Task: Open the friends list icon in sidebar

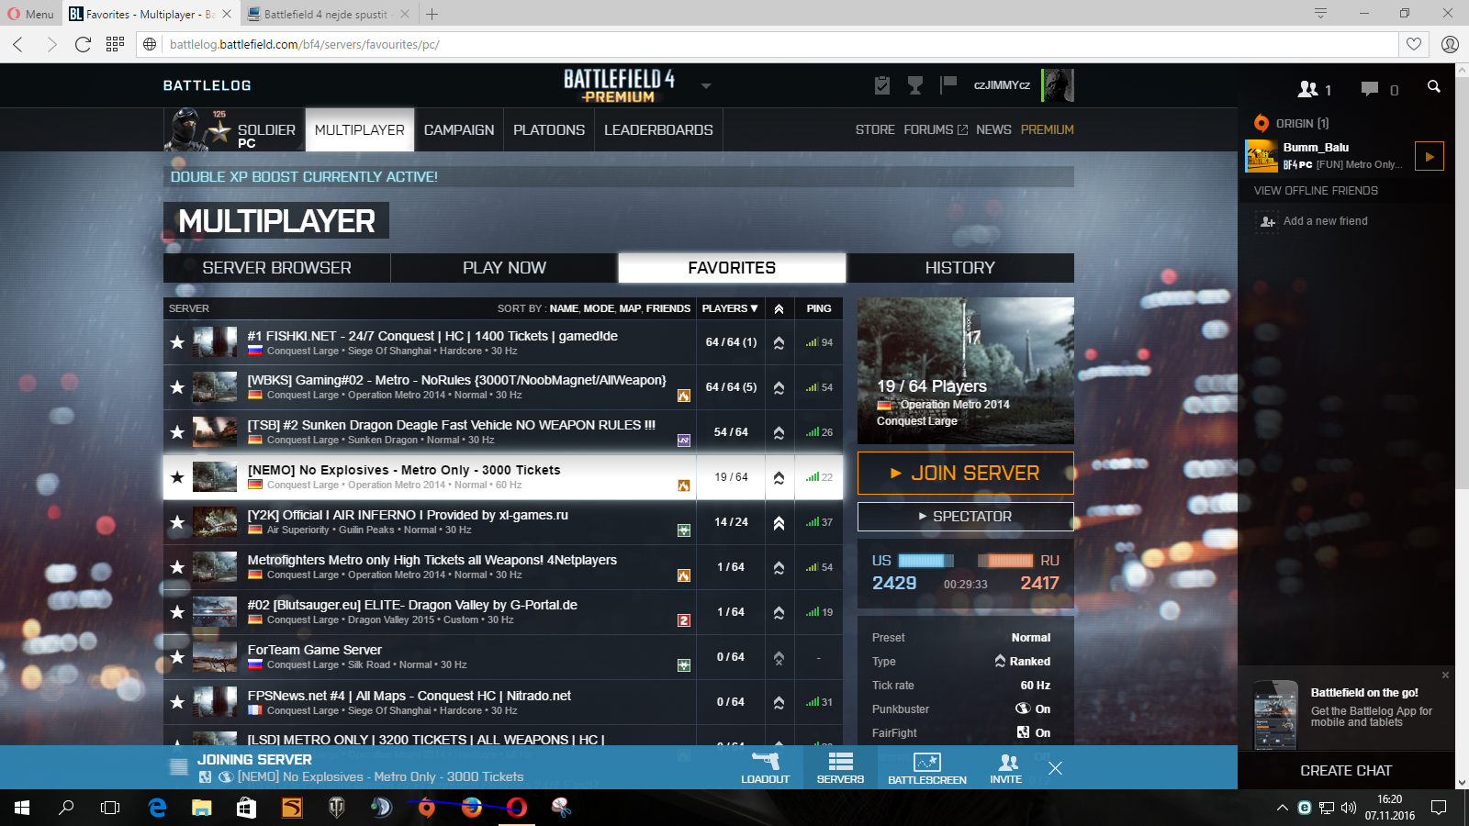Action: point(1308,89)
